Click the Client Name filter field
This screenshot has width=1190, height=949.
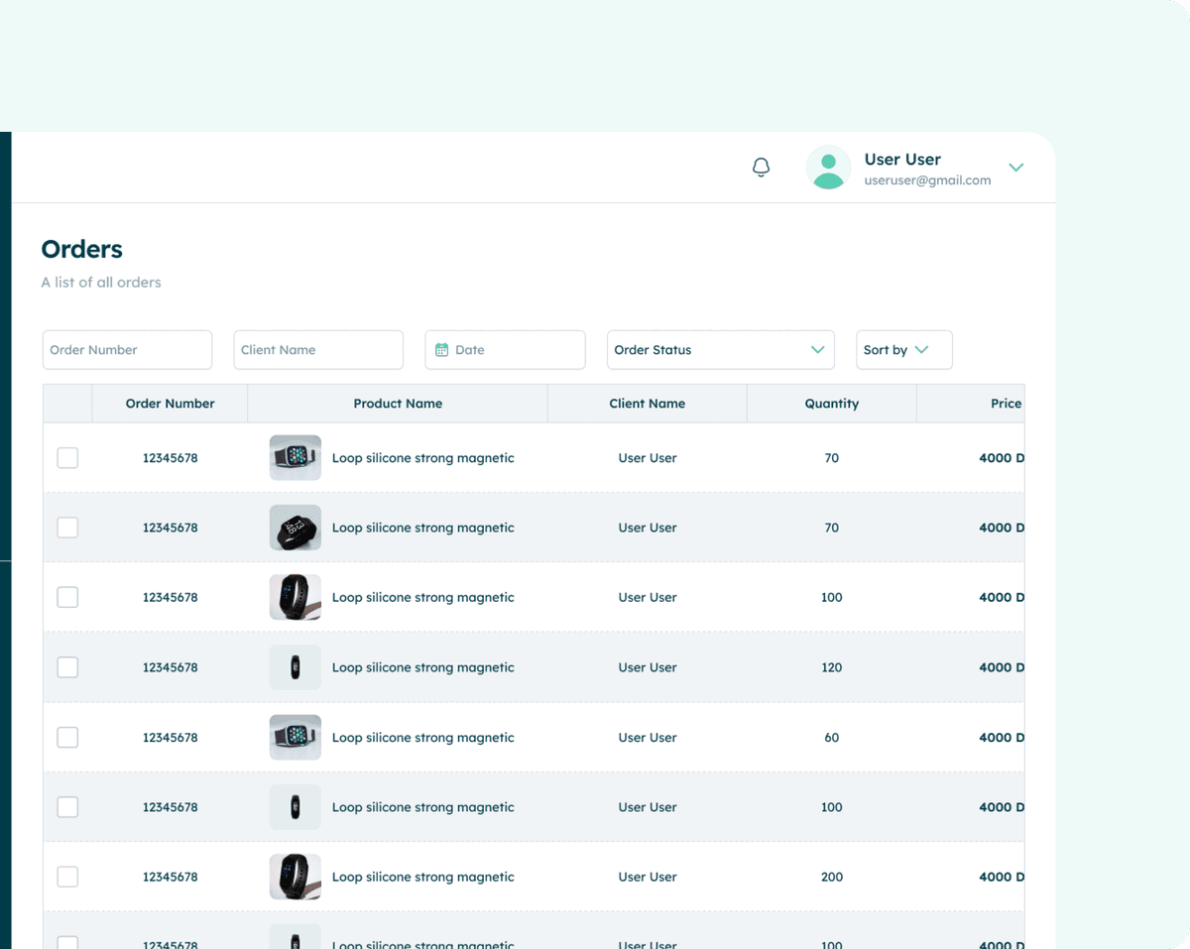(317, 349)
